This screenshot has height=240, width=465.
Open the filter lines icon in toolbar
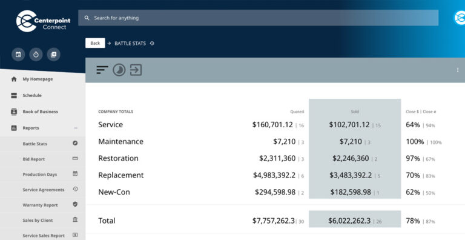pyautogui.click(x=102, y=70)
